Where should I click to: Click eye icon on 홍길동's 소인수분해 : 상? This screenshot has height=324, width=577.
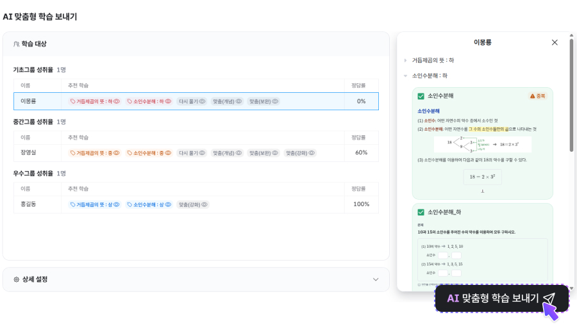tap(169, 204)
